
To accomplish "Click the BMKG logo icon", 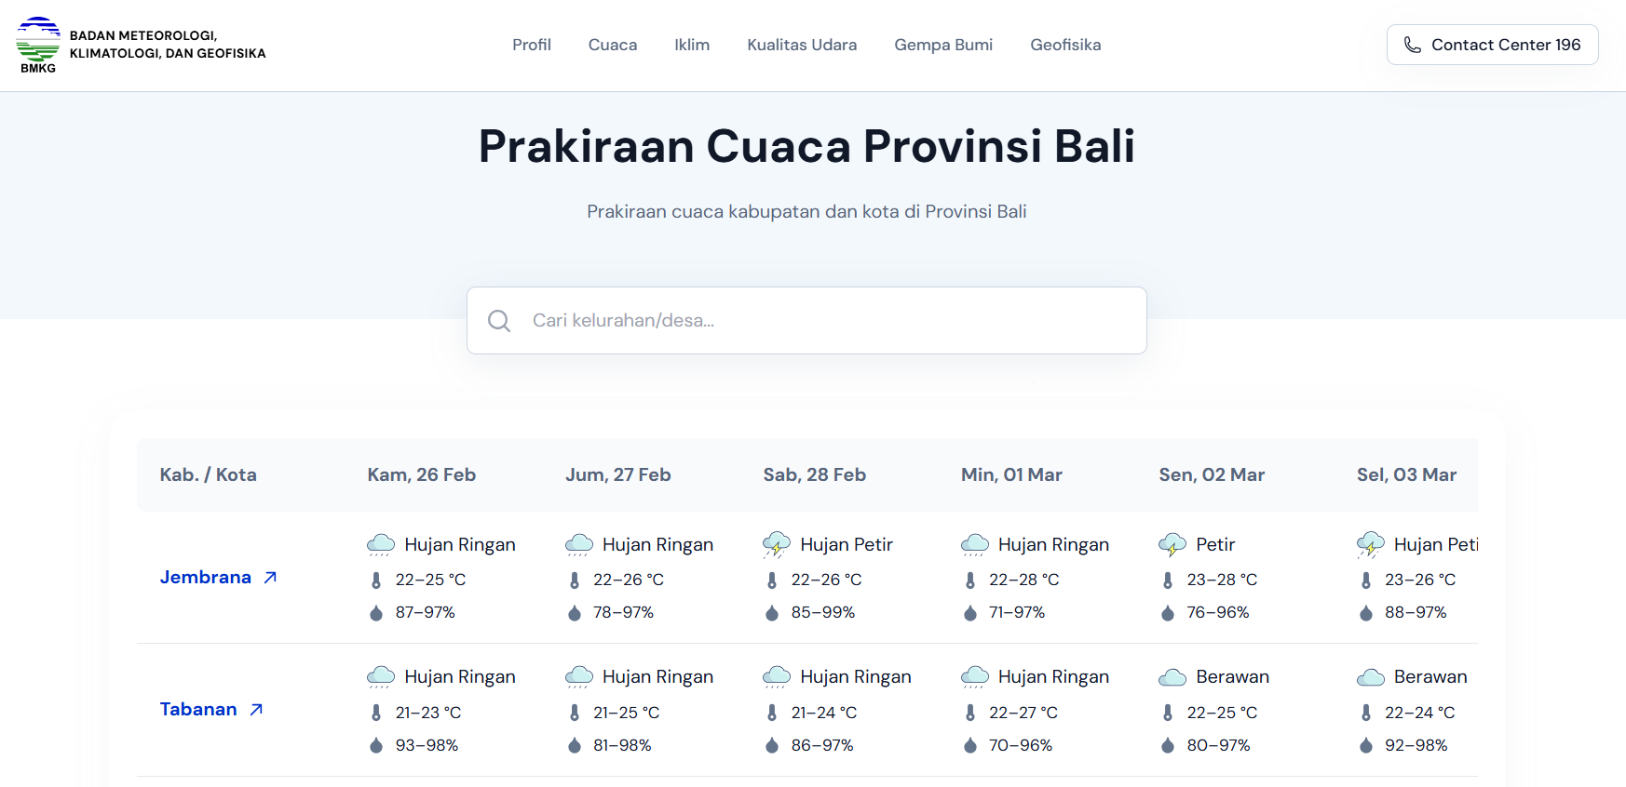I will (38, 45).
